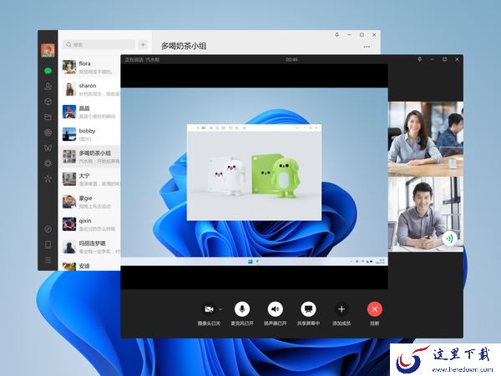Image resolution: width=501 pixels, height=376 pixels.
Task: Select the man's video thumbnail
Action: click(x=426, y=214)
